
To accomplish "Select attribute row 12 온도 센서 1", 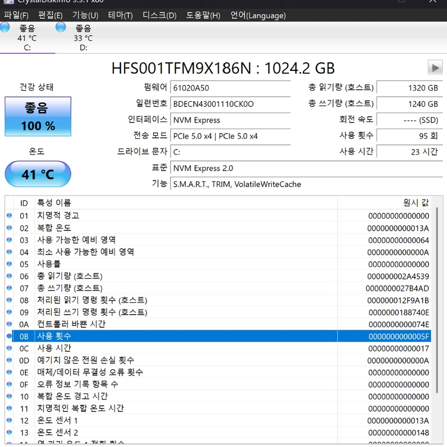I will pyautogui.click(x=218, y=421).
